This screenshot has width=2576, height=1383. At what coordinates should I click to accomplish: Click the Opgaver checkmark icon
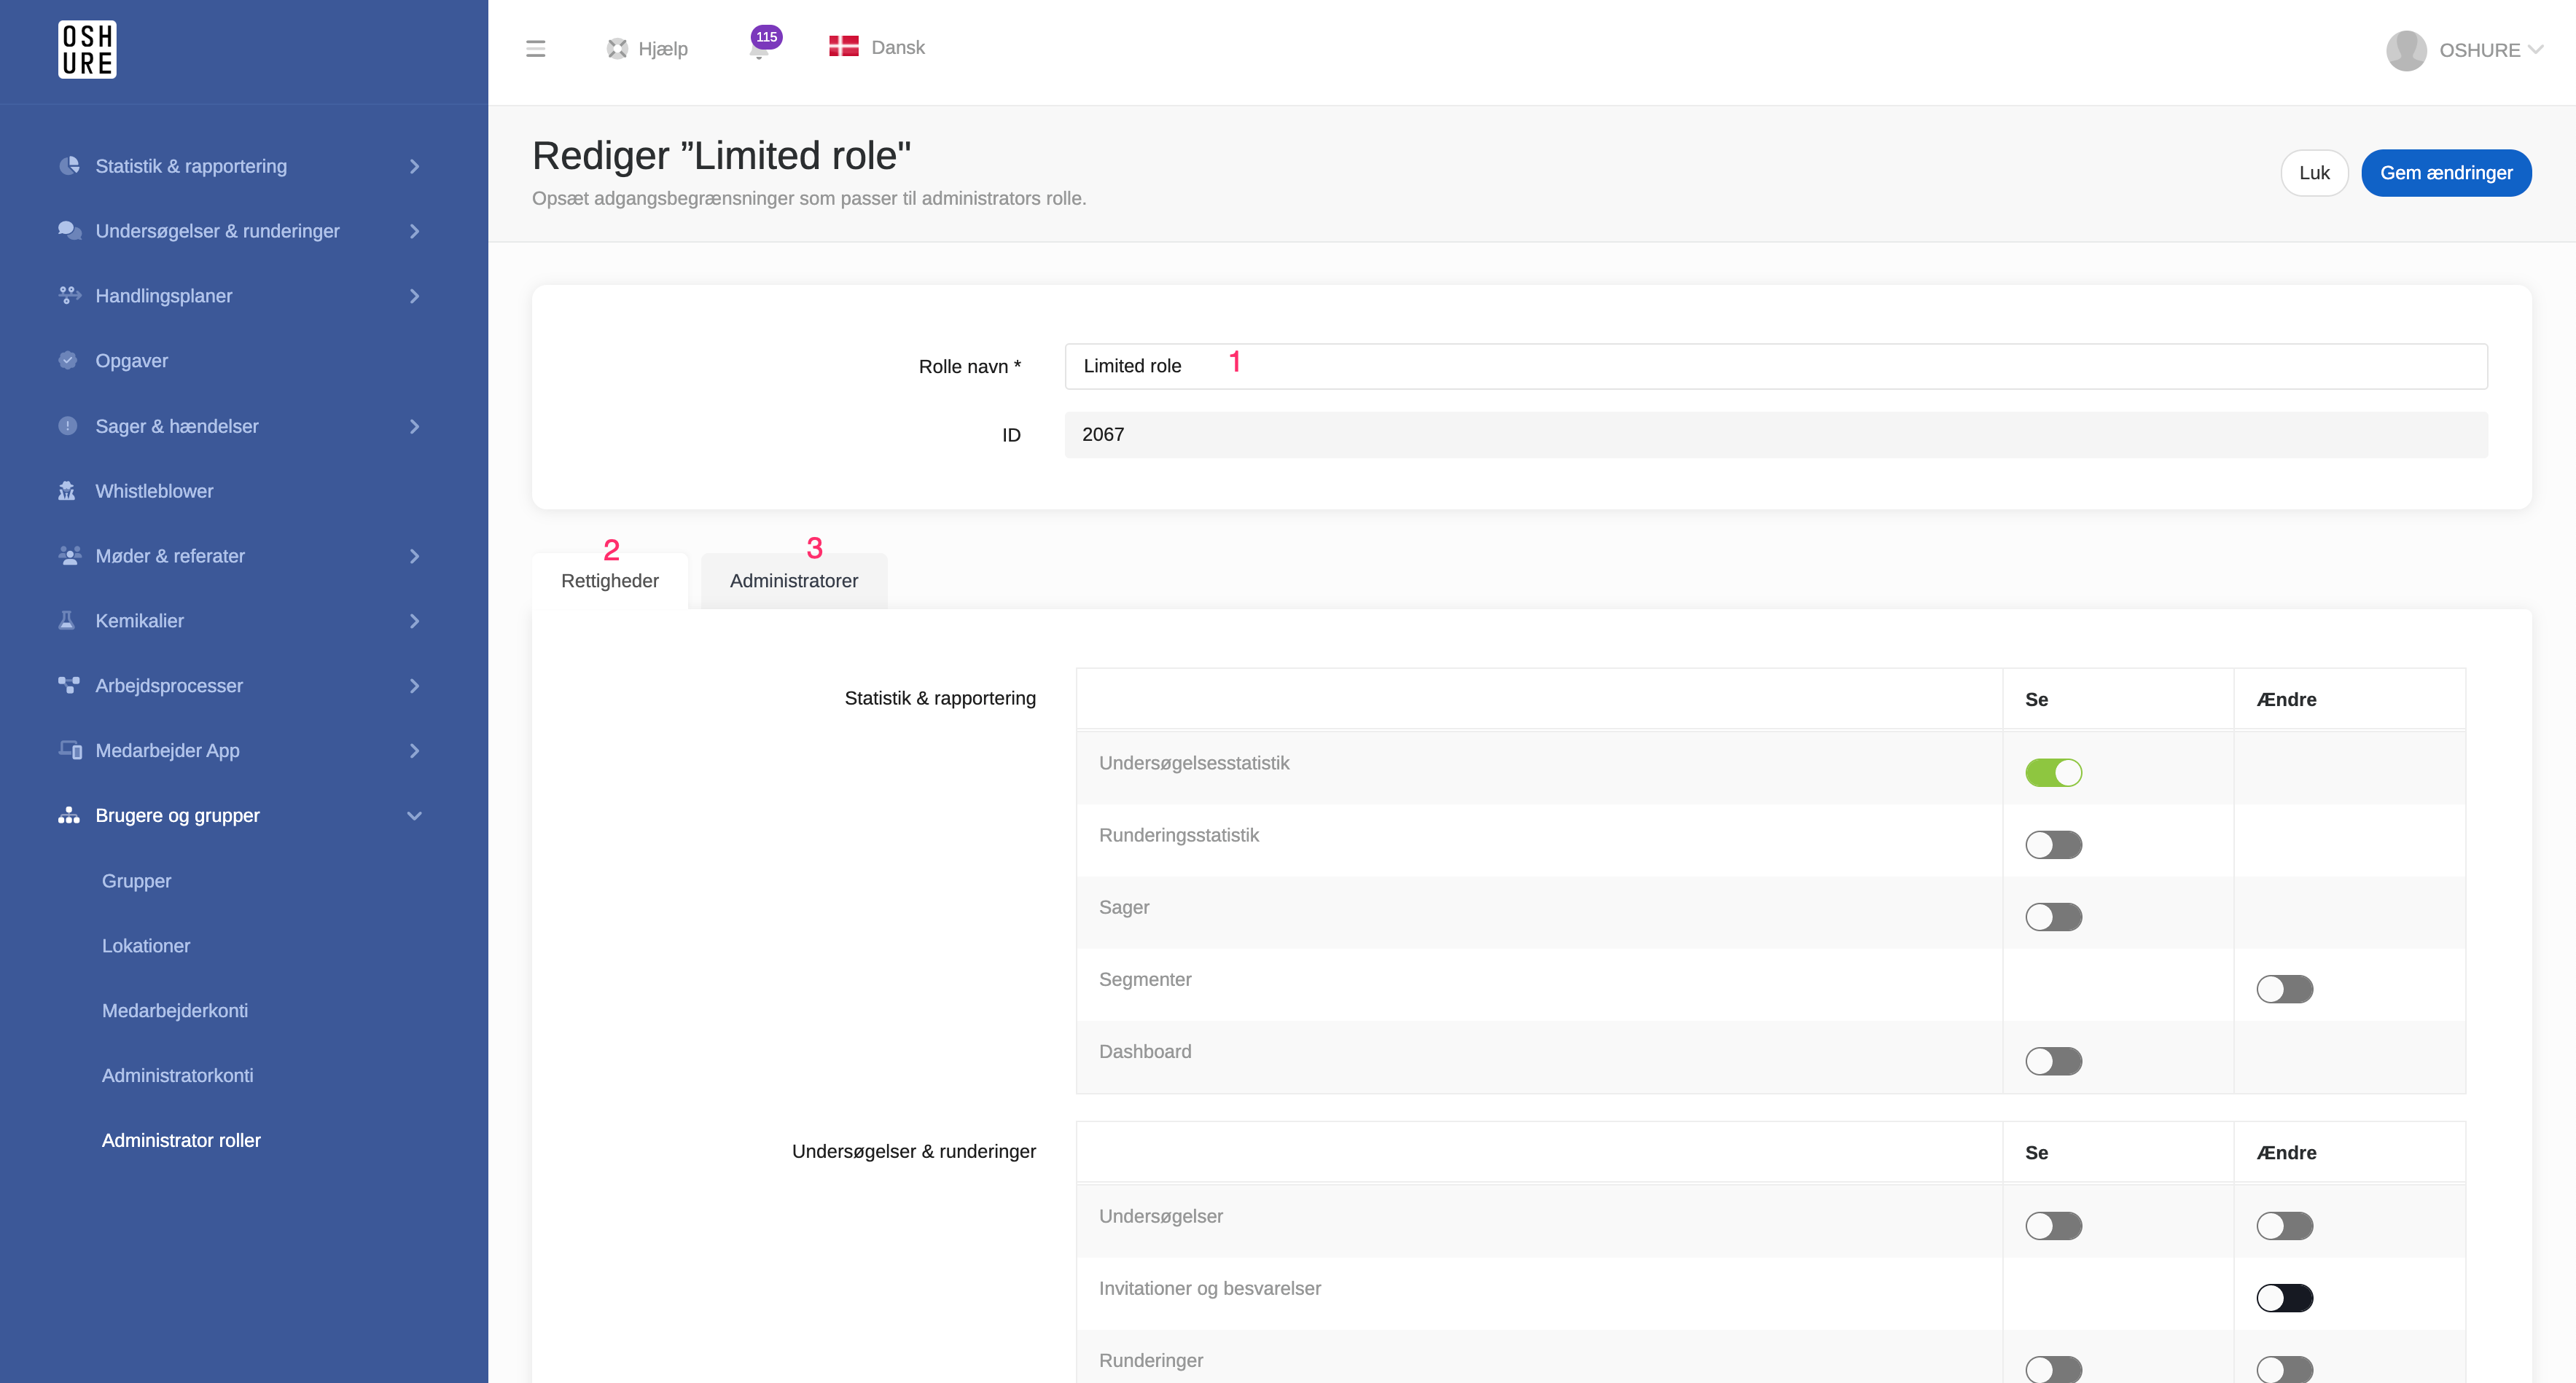click(67, 361)
